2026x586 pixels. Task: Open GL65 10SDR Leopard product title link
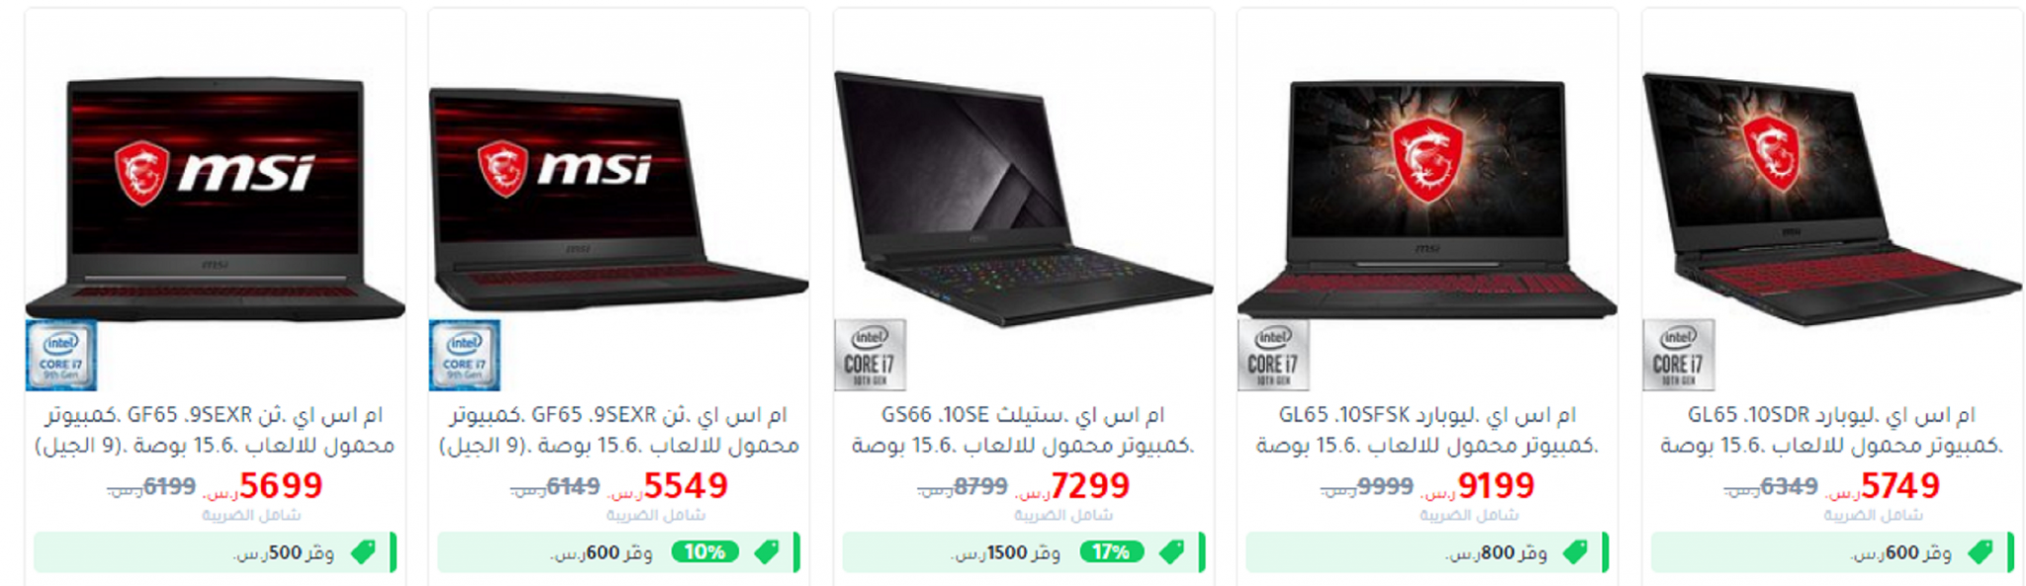pyautogui.click(x=1832, y=430)
